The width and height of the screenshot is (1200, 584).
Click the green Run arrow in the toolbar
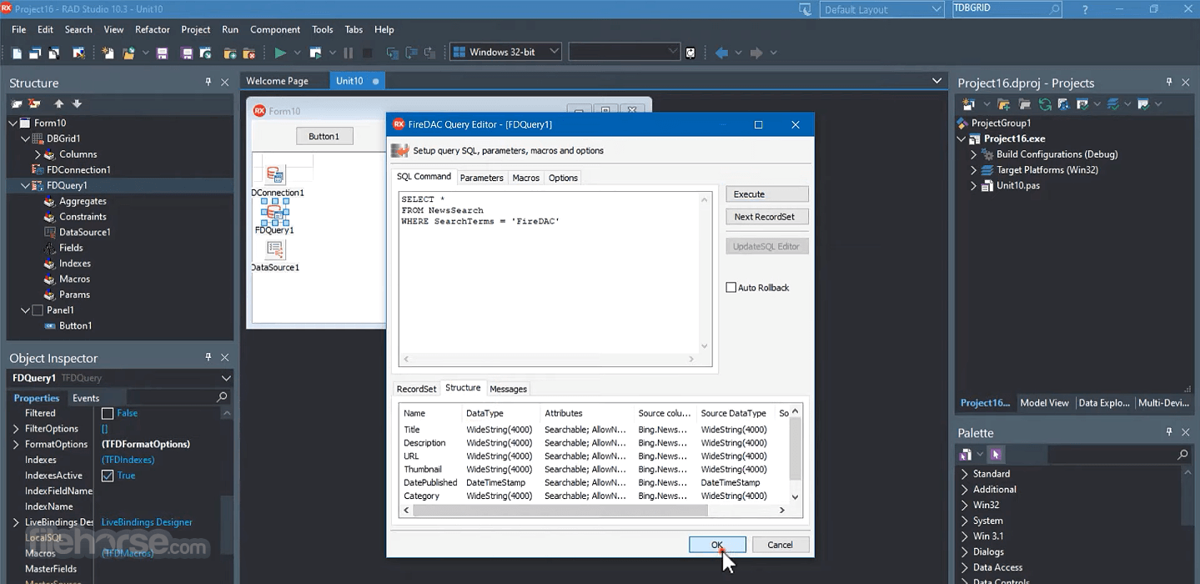click(x=280, y=53)
